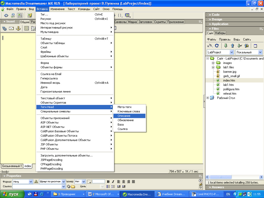Open Учебник Dream taskbar window

pyautogui.click(x=171, y=194)
